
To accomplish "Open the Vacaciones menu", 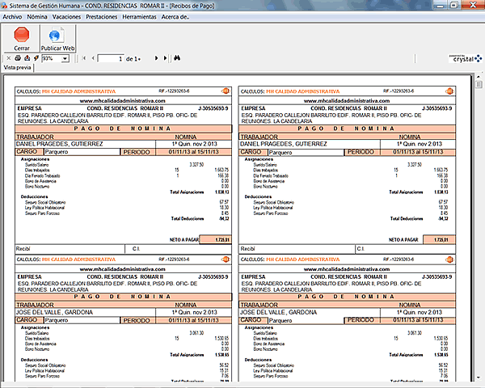I will [x=66, y=16].
